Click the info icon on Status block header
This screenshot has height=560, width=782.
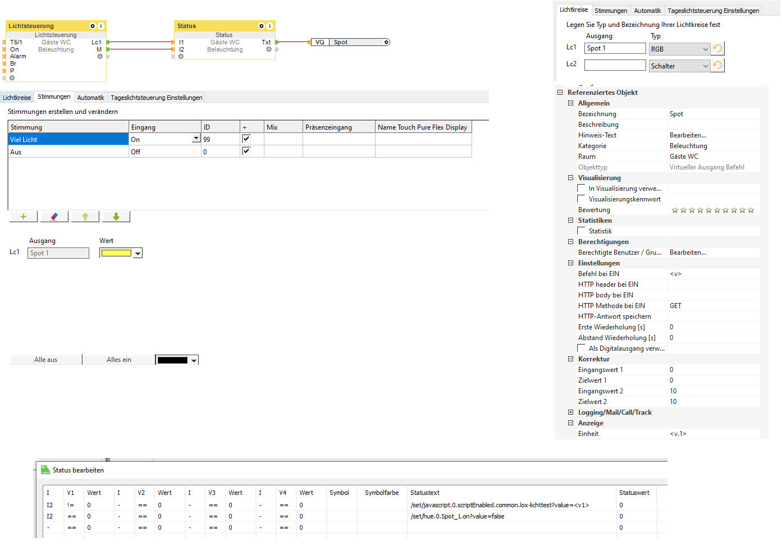pyautogui.click(x=269, y=26)
